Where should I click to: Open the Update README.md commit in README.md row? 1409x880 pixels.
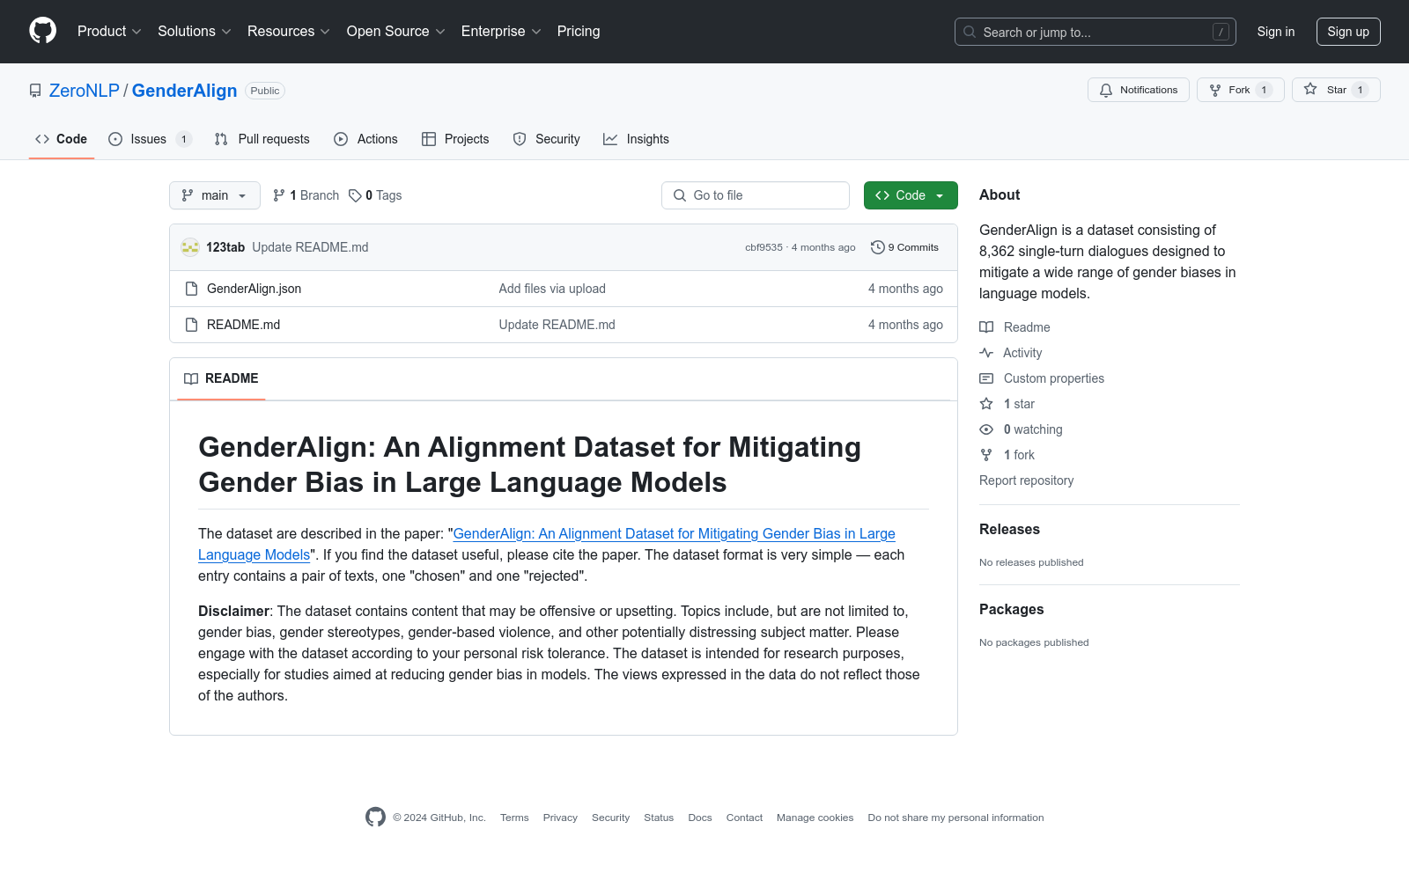pos(557,325)
